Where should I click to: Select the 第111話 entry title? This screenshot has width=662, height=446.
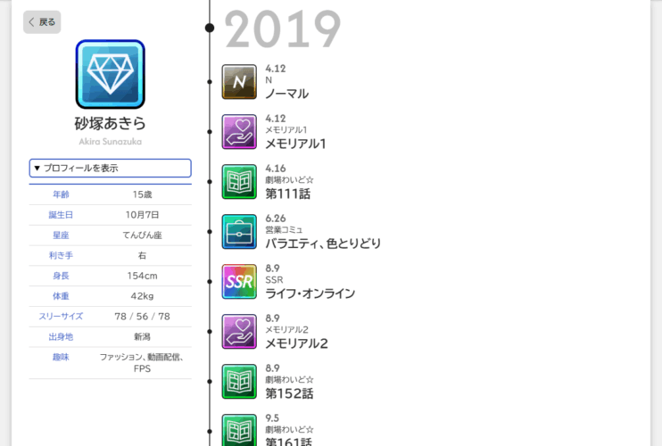click(x=288, y=194)
